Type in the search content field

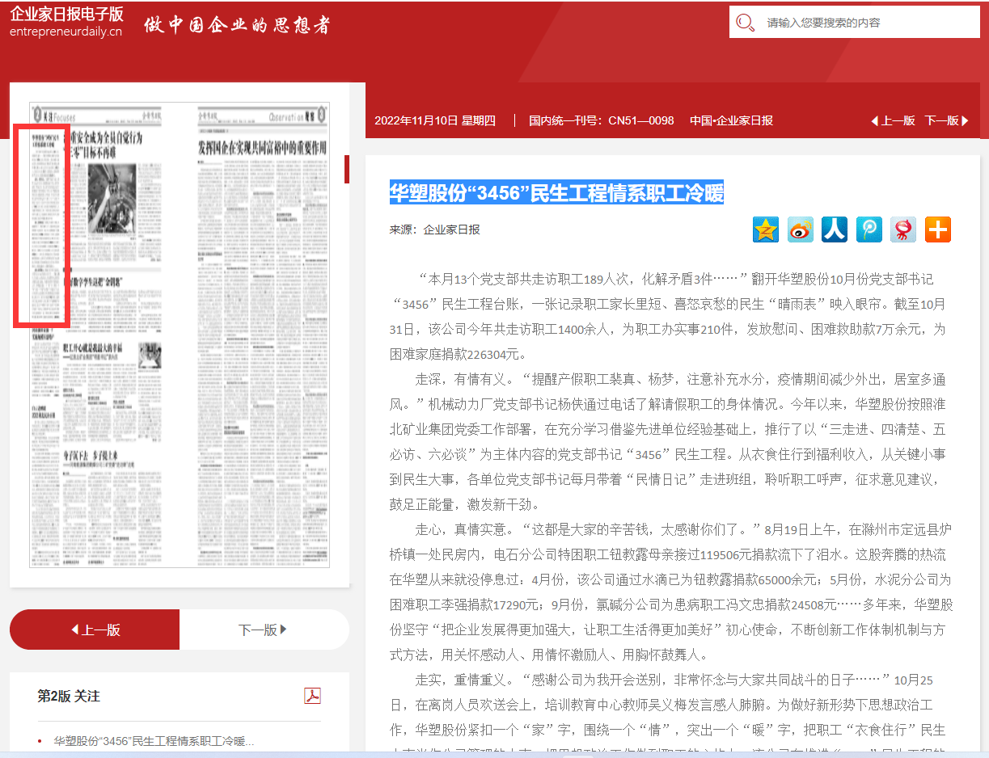(865, 23)
